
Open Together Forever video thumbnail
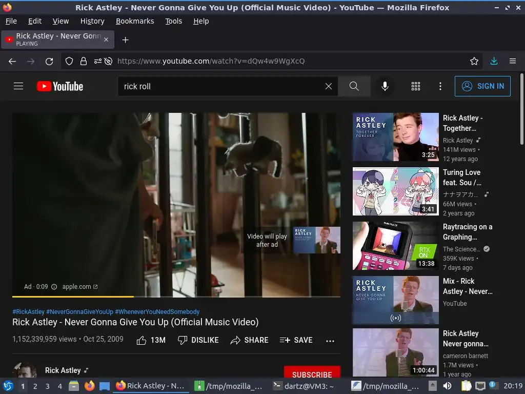[x=395, y=136]
